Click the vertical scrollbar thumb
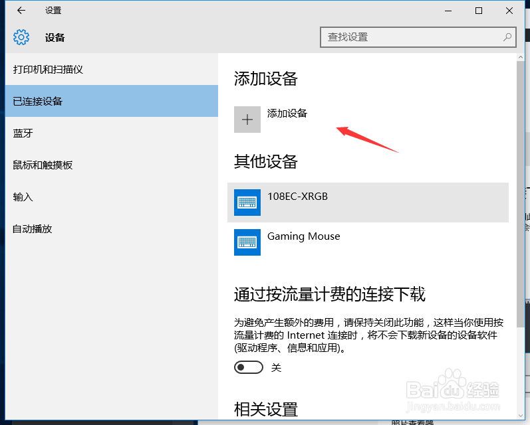Screen dimensions: 530x425 [x=520, y=194]
